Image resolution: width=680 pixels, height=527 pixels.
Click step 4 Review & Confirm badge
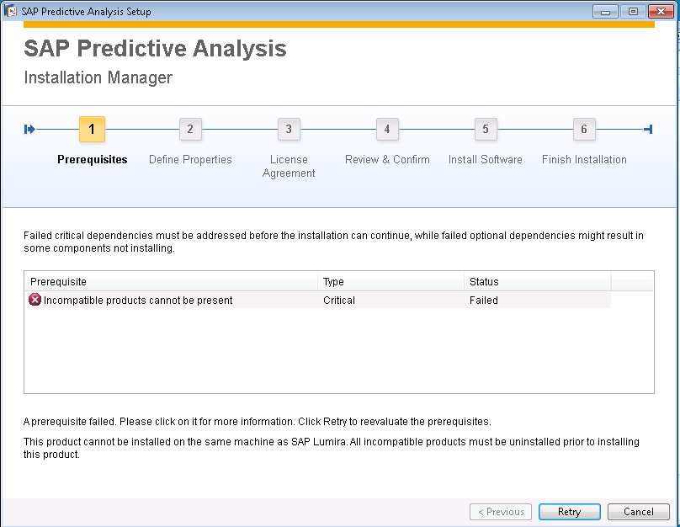coord(387,129)
